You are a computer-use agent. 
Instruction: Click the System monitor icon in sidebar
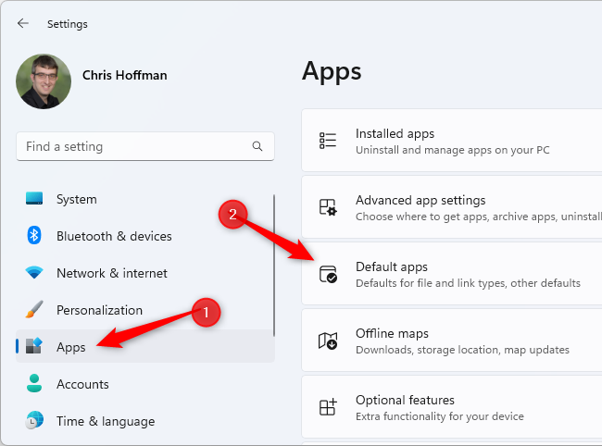[34, 199]
